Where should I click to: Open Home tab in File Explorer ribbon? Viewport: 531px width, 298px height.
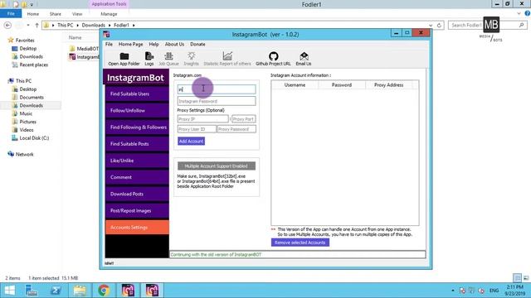click(x=33, y=14)
